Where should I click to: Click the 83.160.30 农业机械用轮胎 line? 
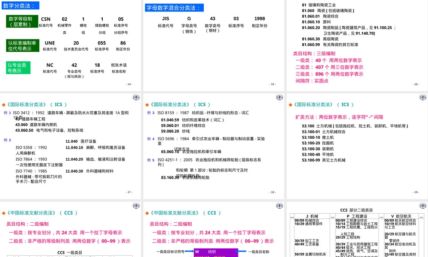tap(185, 177)
